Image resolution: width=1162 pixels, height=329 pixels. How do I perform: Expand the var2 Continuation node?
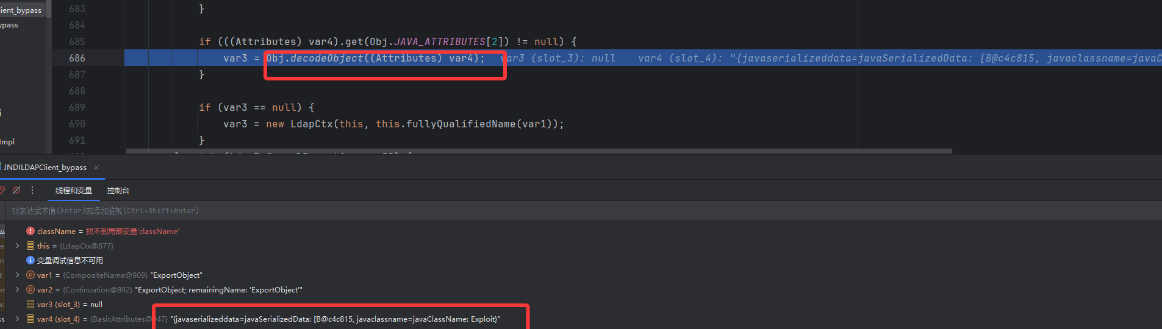click(x=18, y=290)
